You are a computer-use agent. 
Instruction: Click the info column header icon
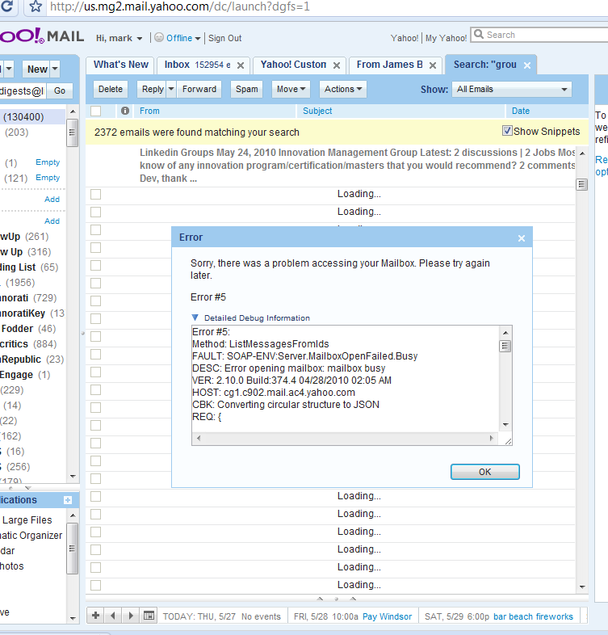pos(125,111)
